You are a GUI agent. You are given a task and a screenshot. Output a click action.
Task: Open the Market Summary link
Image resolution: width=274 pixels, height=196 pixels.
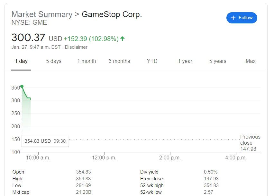point(42,14)
